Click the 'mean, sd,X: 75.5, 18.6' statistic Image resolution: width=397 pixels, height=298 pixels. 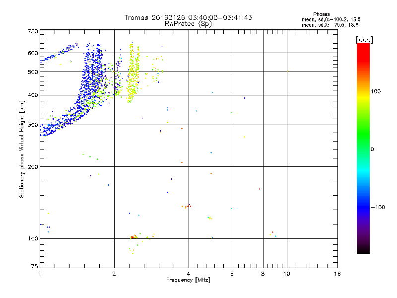pos(330,25)
